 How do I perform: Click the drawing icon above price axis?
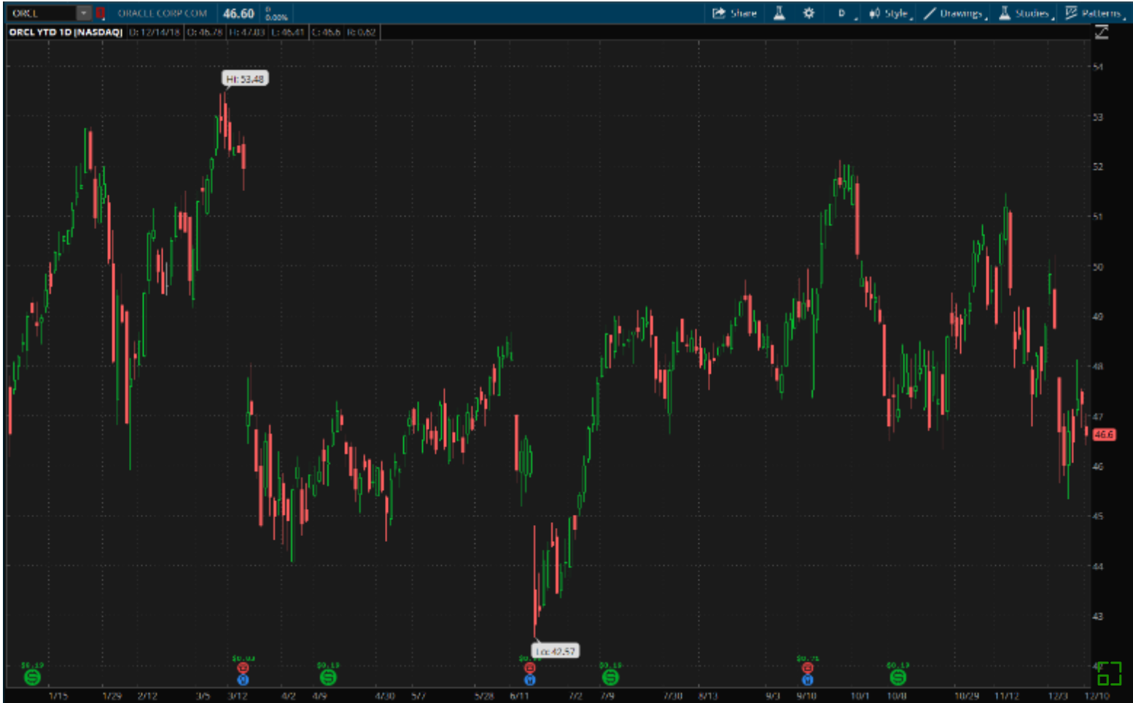pos(1102,32)
